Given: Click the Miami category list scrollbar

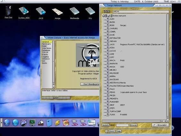Looking at the screenshot, I should click(x=53, y=62).
